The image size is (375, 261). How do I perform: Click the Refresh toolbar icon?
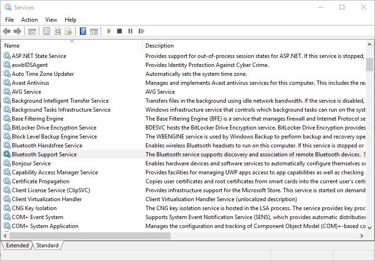point(58,31)
